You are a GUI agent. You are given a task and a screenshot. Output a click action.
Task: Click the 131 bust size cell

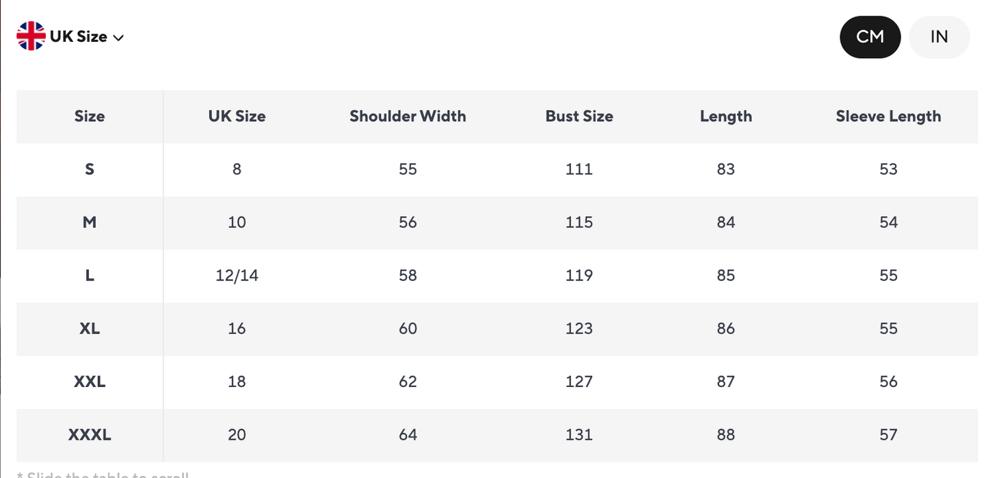pyautogui.click(x=579, y=434)
